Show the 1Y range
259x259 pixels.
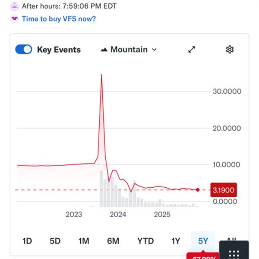(x=175, y=241)
